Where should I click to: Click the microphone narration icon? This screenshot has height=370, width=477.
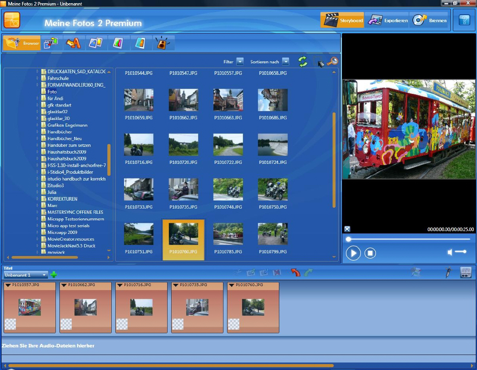448,272
